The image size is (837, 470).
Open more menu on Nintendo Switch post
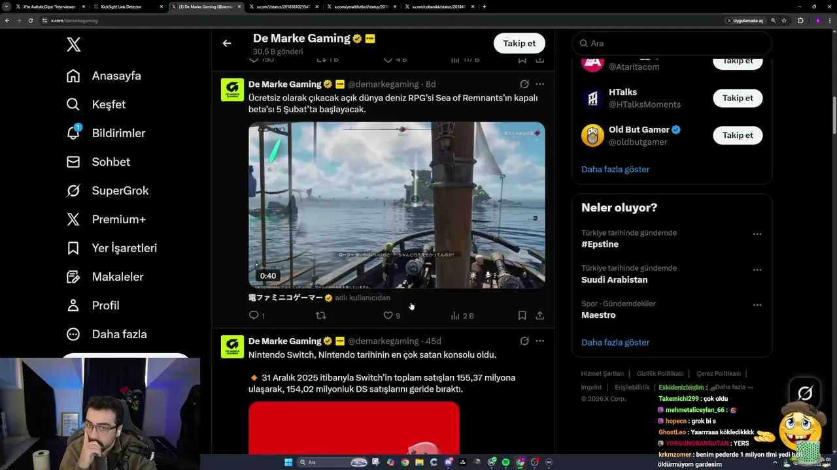click(x=539, y=341)
